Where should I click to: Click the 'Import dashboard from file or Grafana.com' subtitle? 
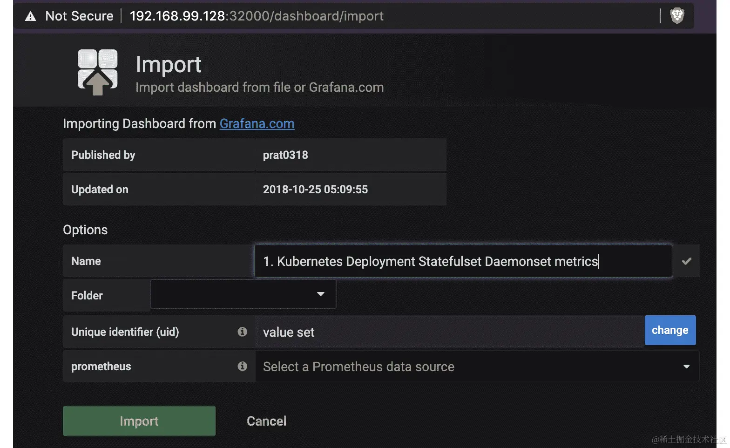pos(260,88)
